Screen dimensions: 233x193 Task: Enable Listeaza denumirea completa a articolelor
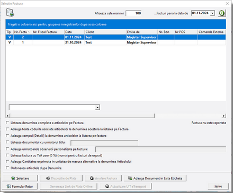(x=7, y=122)
